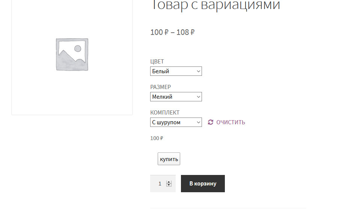Click the РАЗМЕР attribute label
The width and height of the screenshot is (360, 214).
[160, 87]
